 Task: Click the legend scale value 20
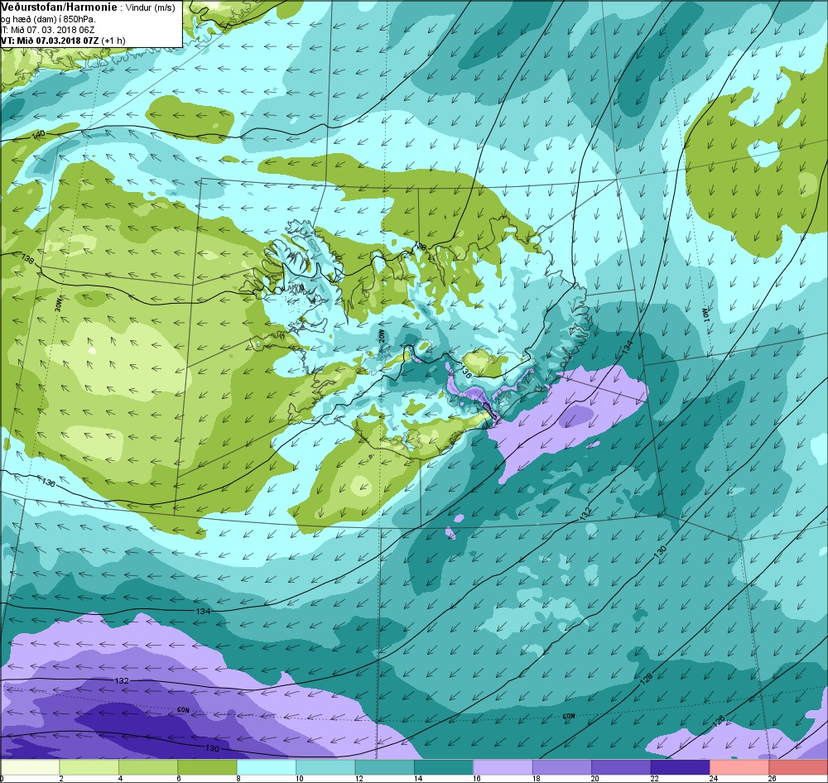click(x=595, y=778)
